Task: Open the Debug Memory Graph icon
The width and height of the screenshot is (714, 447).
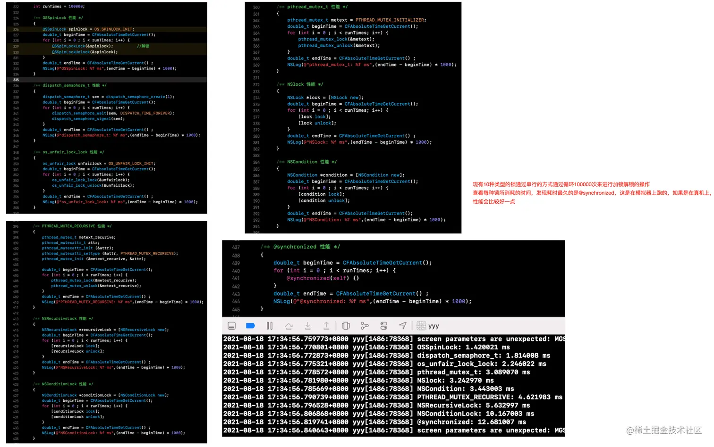Action: coord(365,326)
